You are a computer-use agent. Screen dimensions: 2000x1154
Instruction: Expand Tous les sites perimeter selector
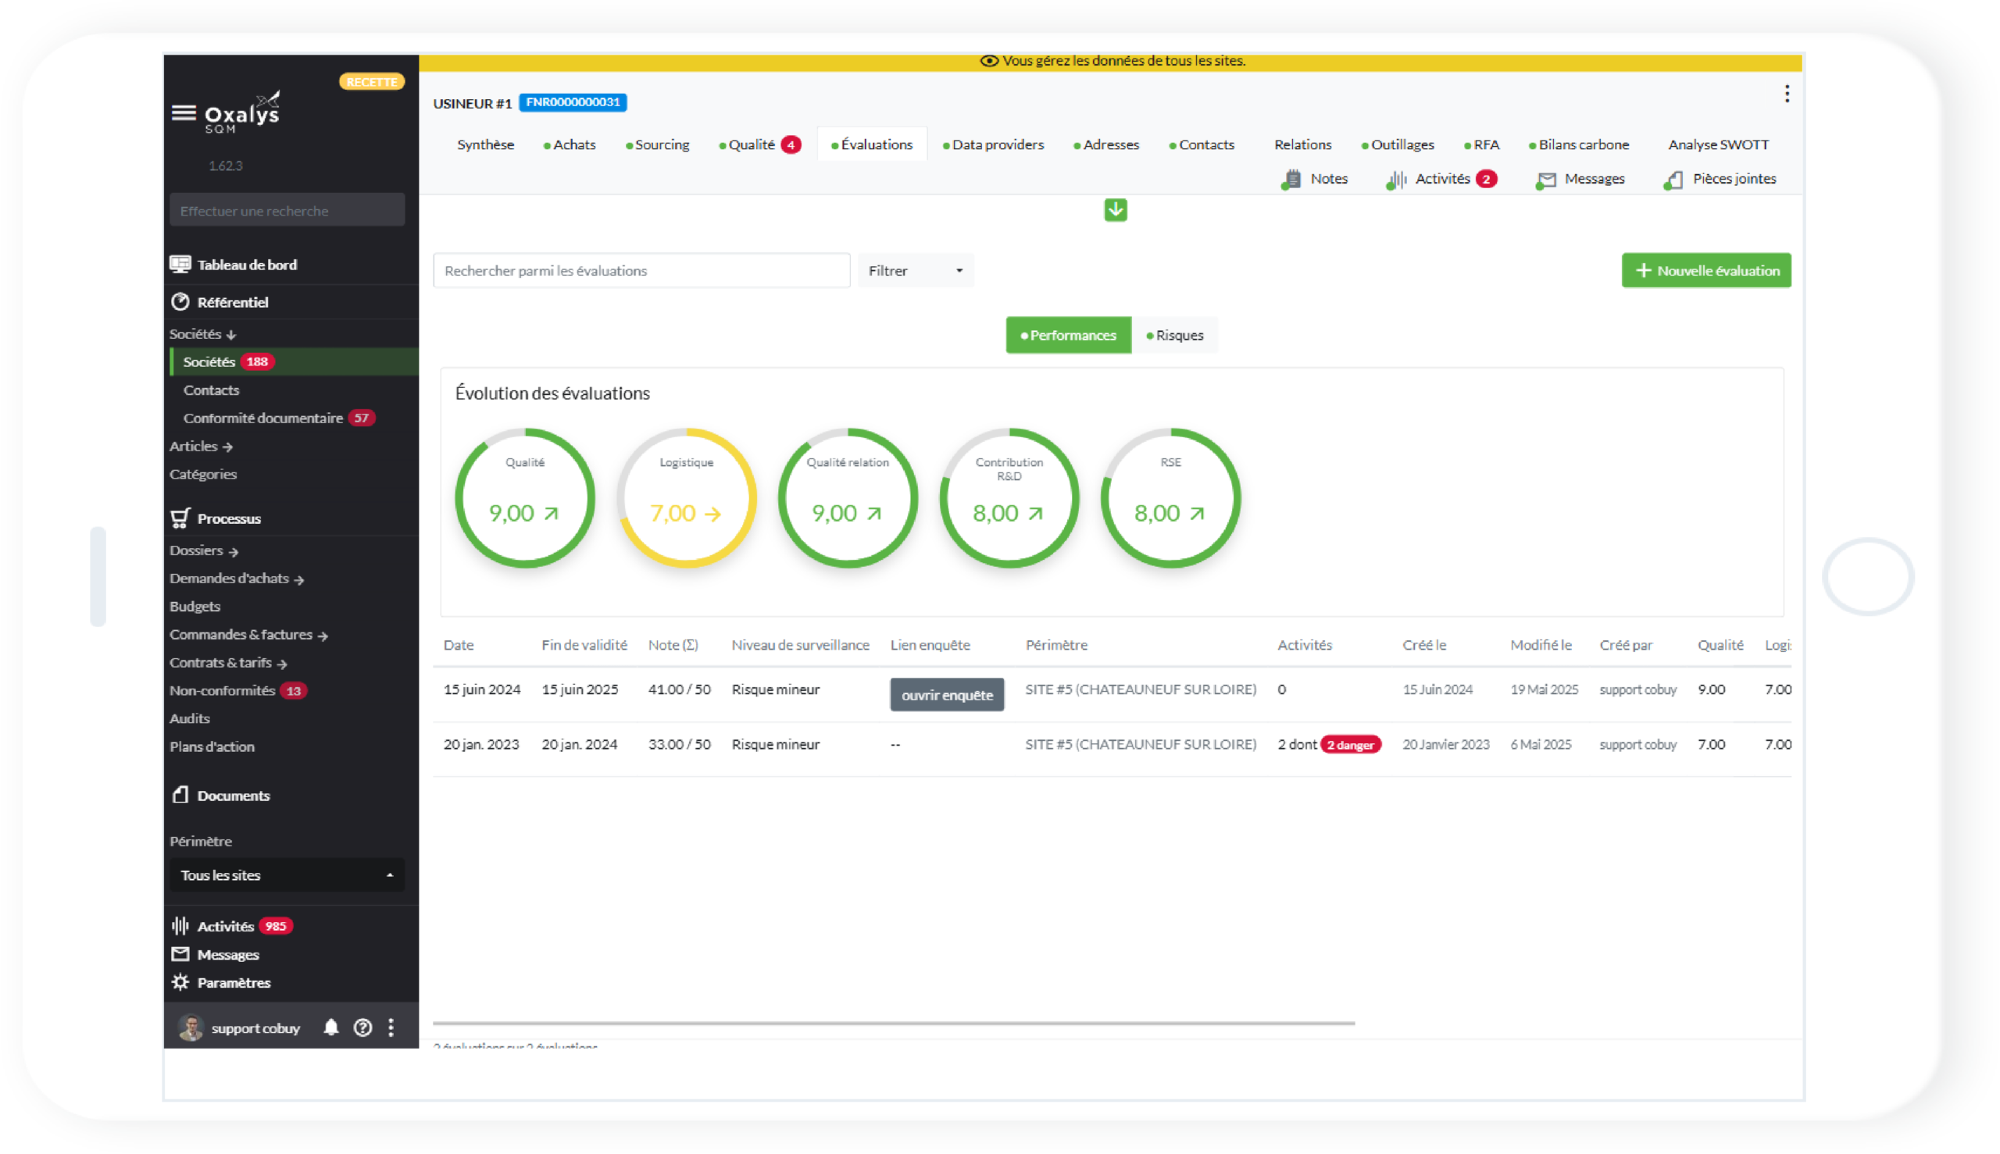pos(286,875)
